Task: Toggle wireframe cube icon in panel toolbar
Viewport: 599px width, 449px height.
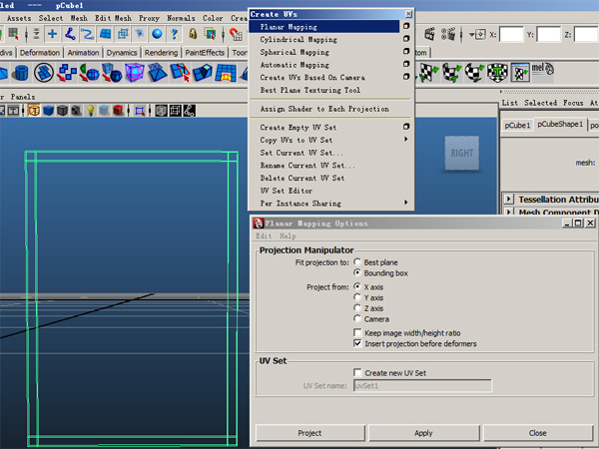Action: 34,111
